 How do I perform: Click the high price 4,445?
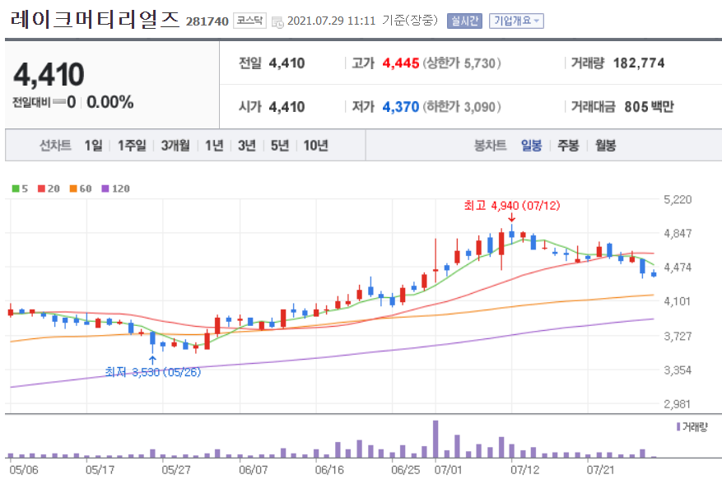(401, 63)
